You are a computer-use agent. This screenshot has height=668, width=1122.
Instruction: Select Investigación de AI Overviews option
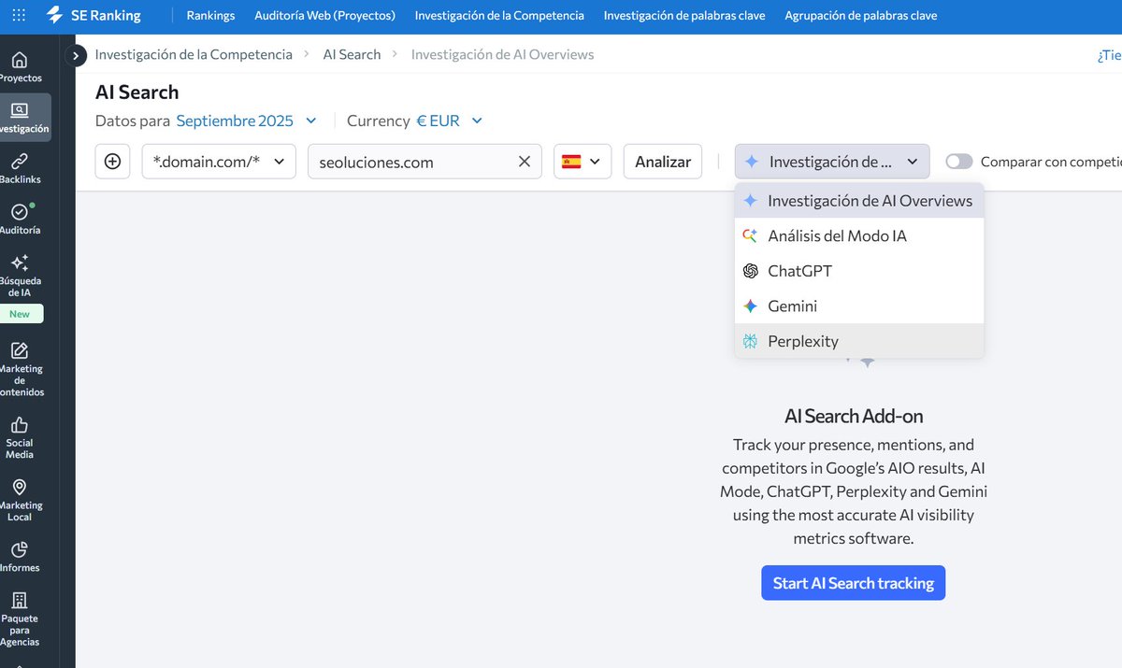(x=859, y=201)
